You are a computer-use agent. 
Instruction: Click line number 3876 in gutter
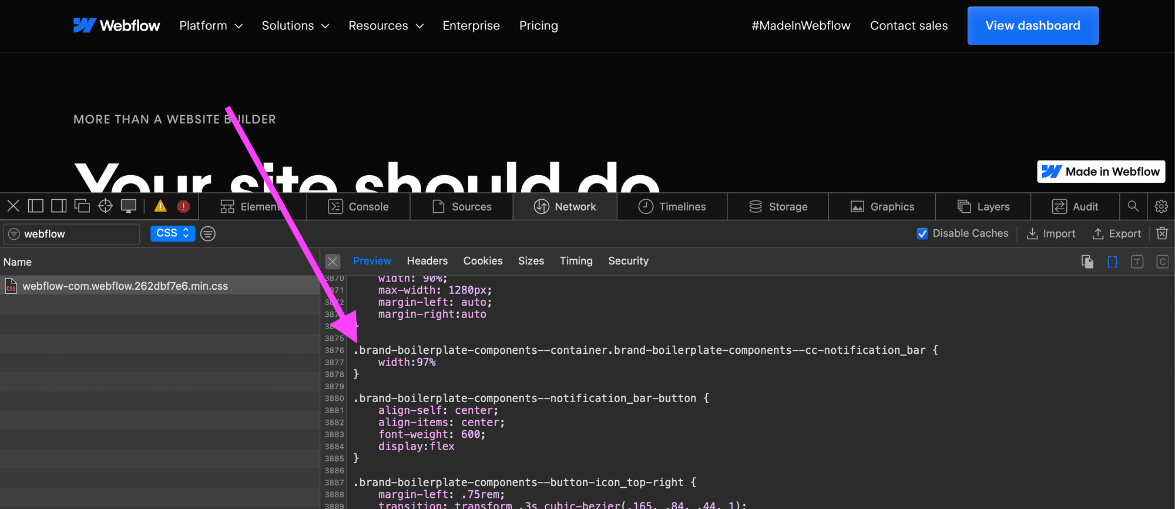(334, 350)
